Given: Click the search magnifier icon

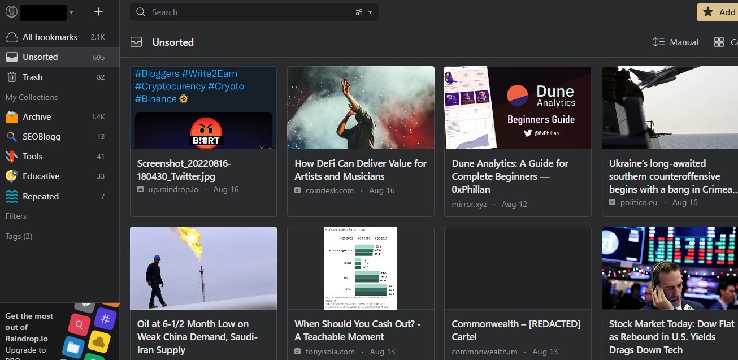Looking at the screenshot, I should 141,12.
